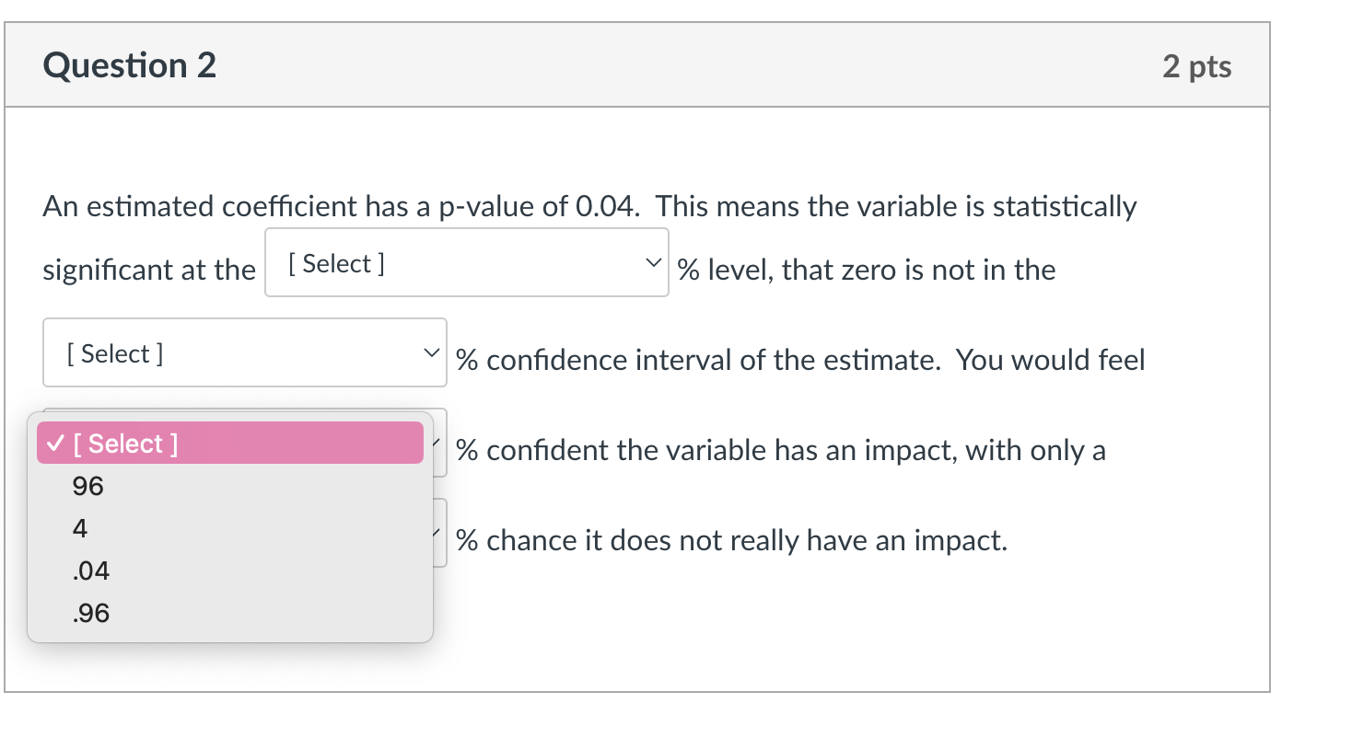Screen dimensions: 1352x738
Task: Click the confidence interval dropdown arrow
Action: (x=432, y=351)
